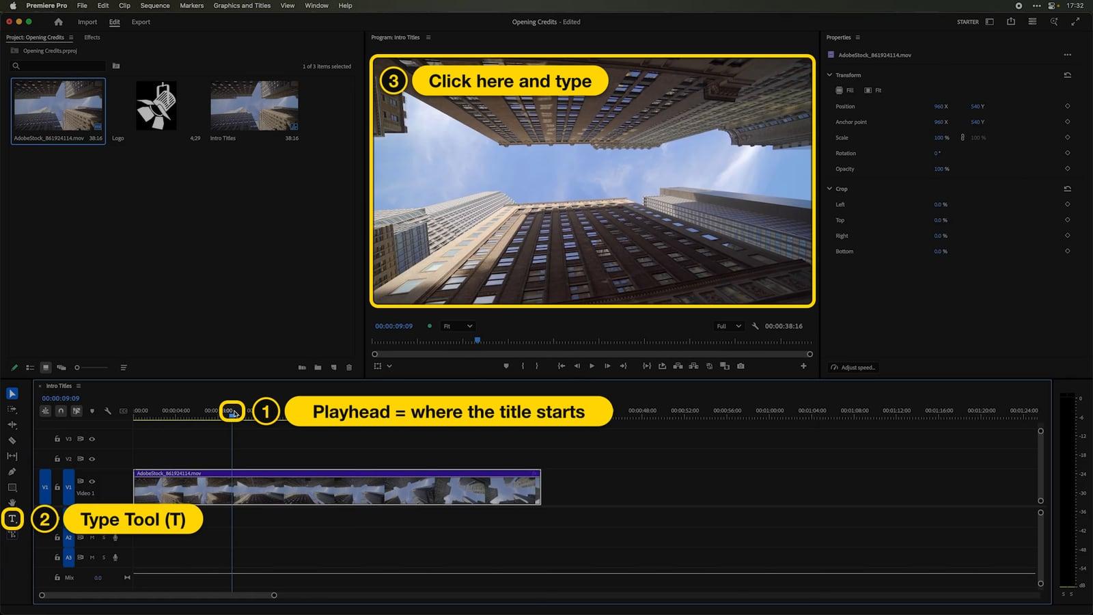Add a marker in the Program monitor
The height and width of the screenshot is (615, 1093).
[506, 366]
